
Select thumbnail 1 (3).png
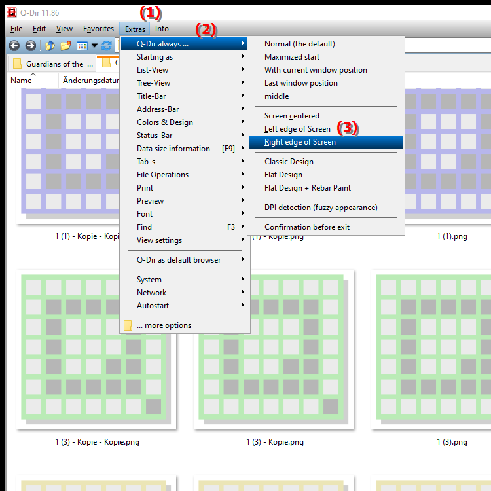click(x=431, y=350)
